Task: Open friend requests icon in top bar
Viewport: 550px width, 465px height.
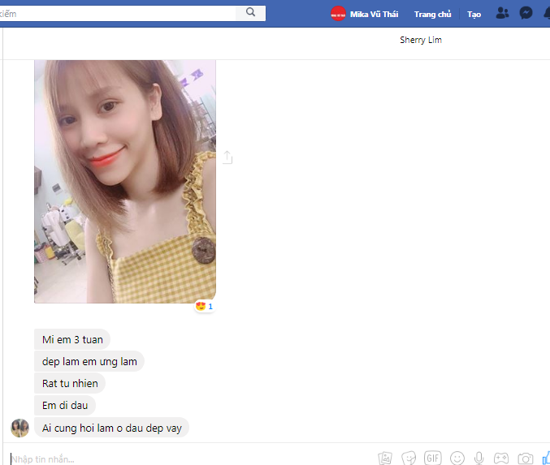Action: point(502,14)
